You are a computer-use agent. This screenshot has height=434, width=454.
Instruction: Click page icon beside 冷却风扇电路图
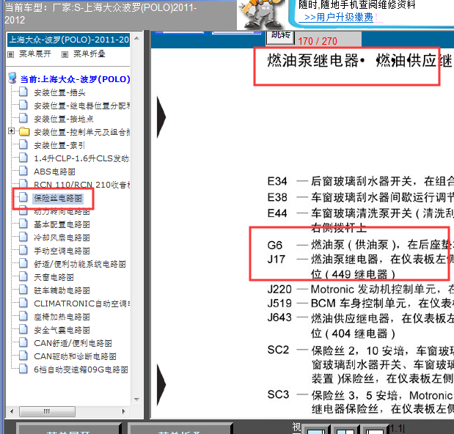pyautogui.click(x=23, y=237)
